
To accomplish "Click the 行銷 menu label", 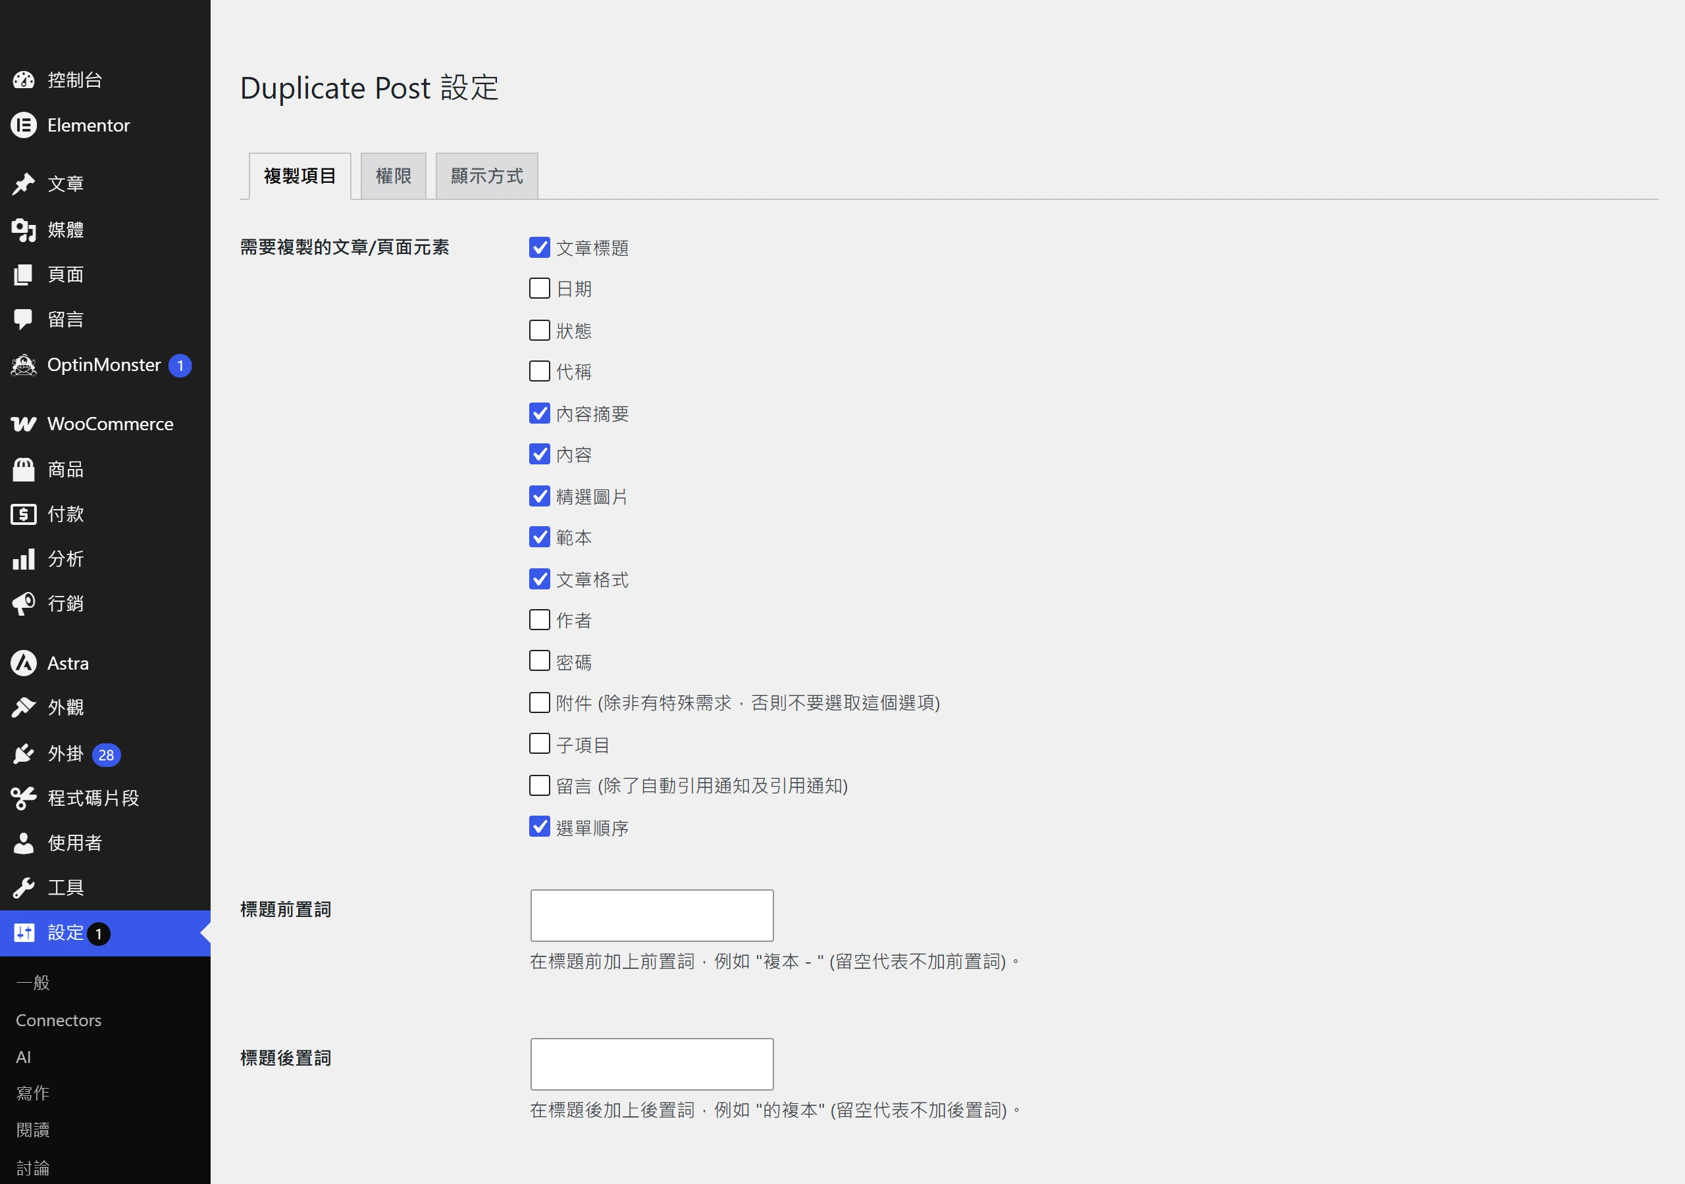I will point(66,604).
